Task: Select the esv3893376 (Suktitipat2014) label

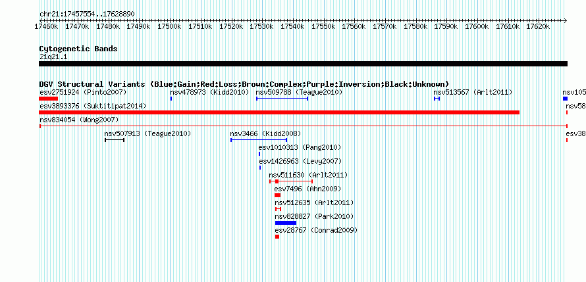Action: pos(93,106)
